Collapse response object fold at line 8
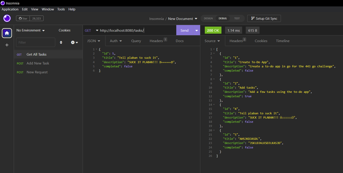This screenshot has width=343, height=173. point(214,79)
